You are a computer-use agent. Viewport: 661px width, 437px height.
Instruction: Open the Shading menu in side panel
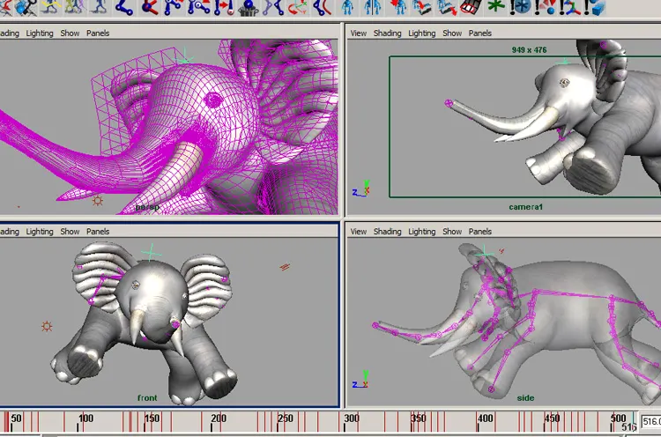[387, 232]
